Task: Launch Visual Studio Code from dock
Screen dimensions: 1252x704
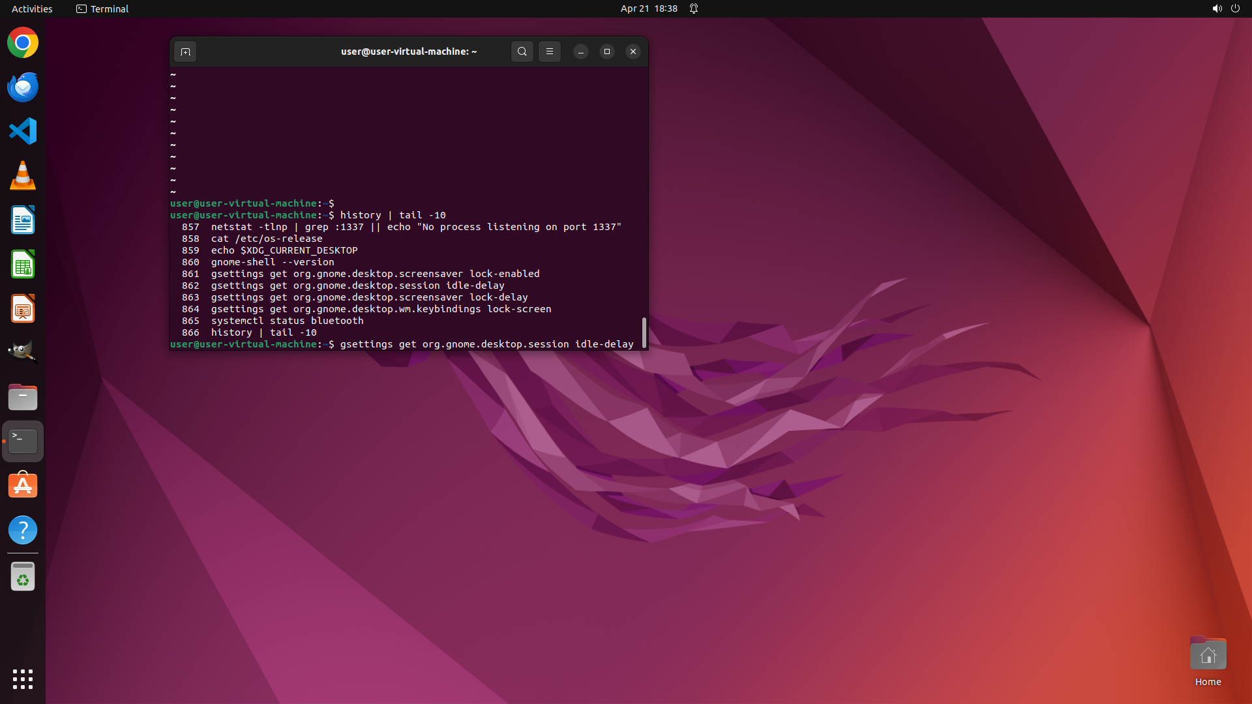Action: click(x=23, y=131)
